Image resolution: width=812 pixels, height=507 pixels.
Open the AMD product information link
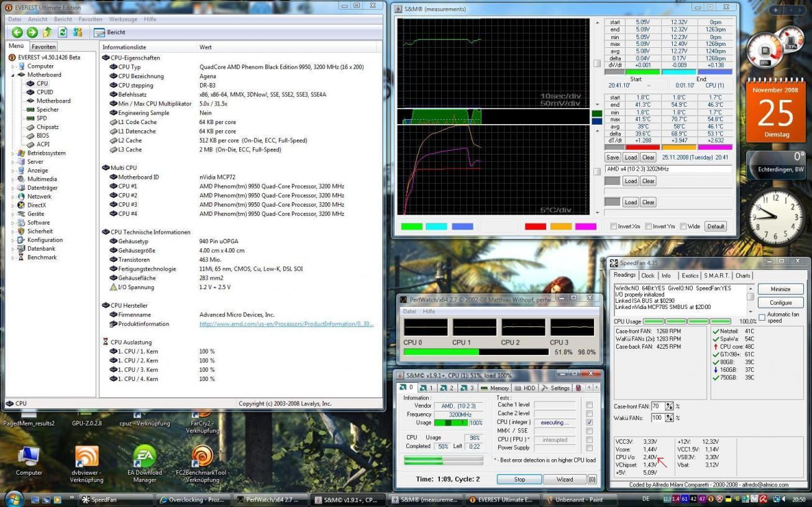286,324
